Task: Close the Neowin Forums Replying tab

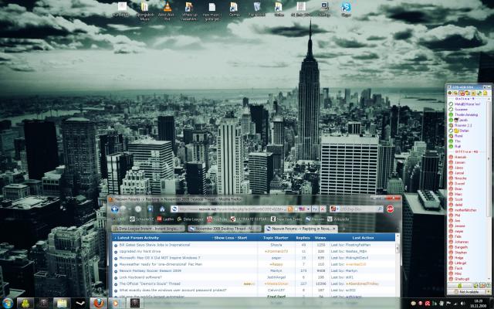Action: [x=334, y=229]
